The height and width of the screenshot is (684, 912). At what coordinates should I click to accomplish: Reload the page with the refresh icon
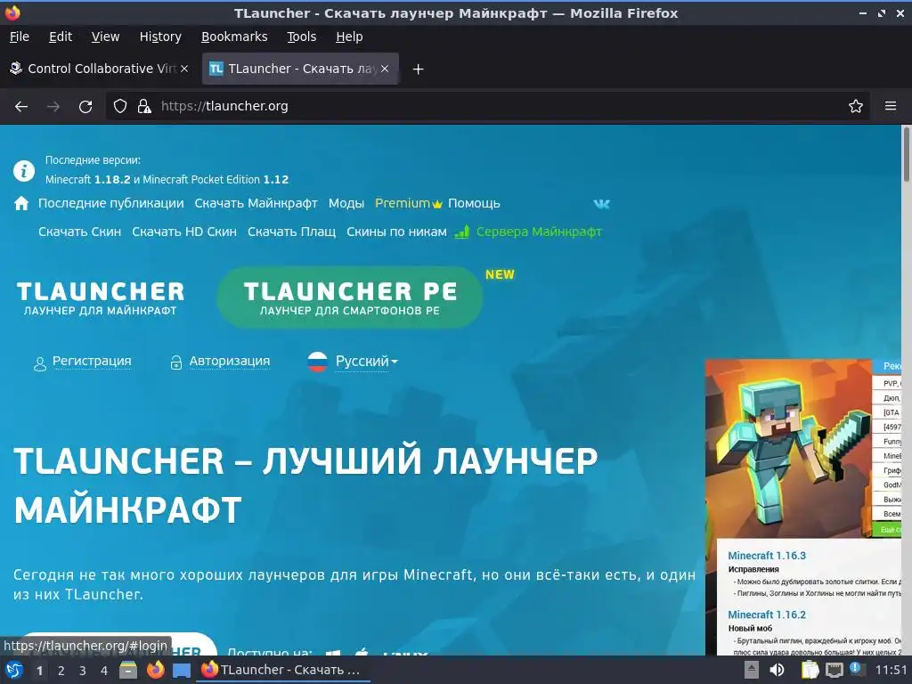coord(85,107)
